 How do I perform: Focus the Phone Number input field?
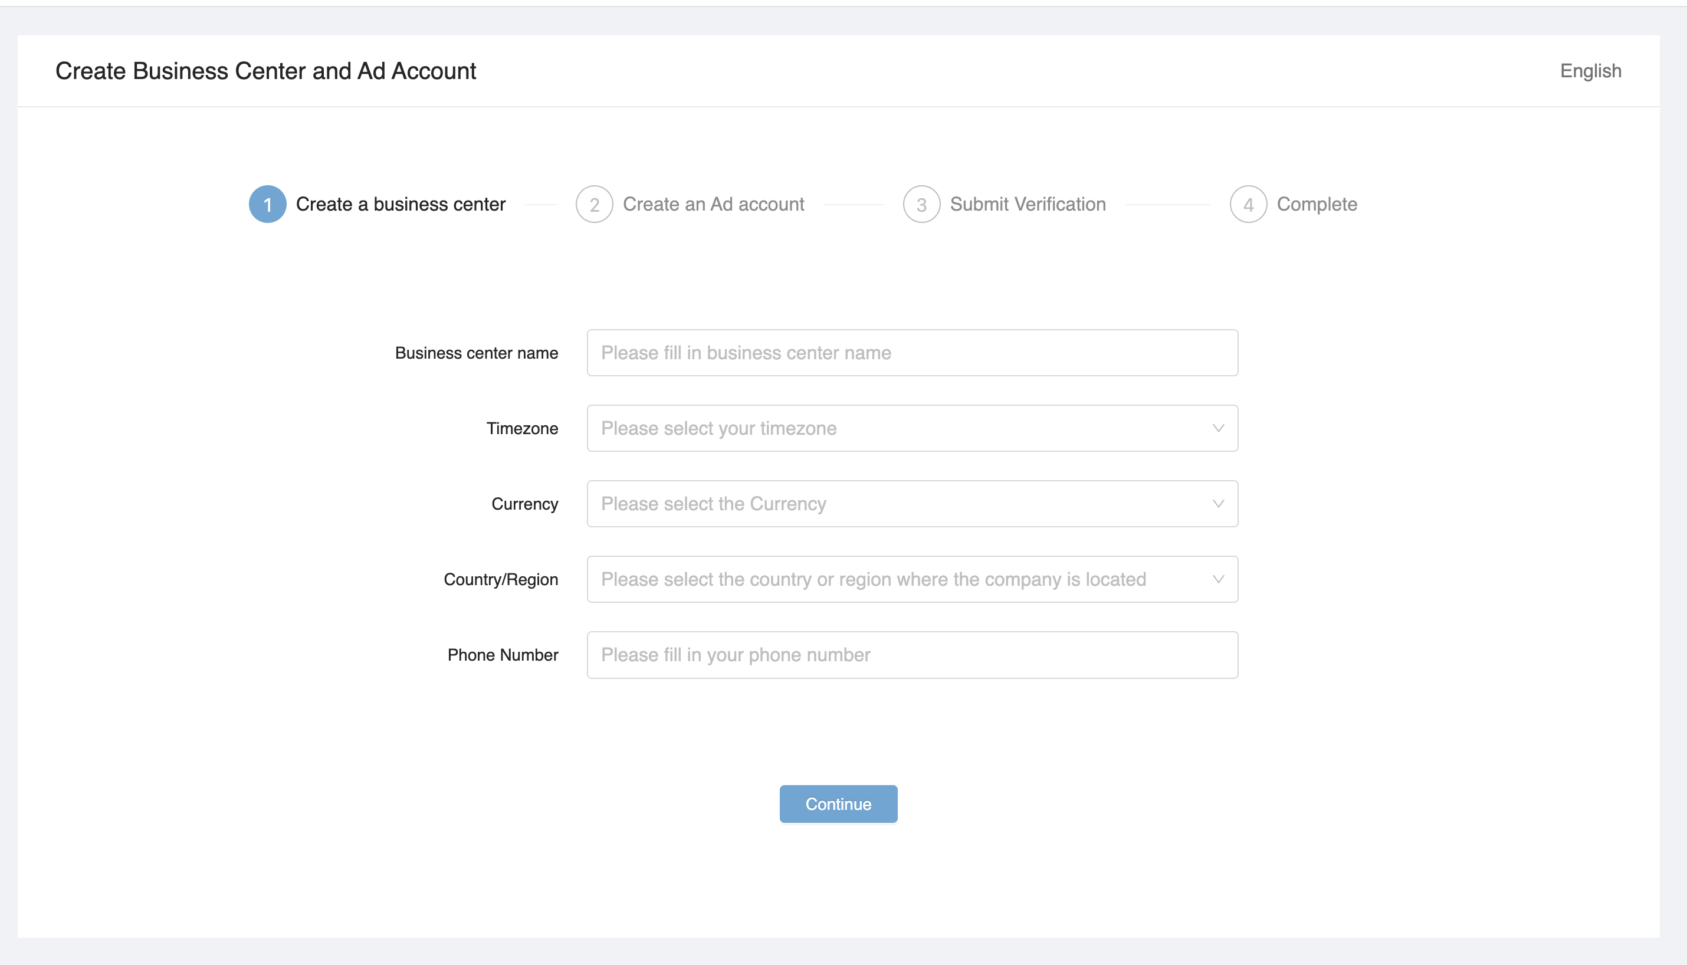(x=913, y=655)
